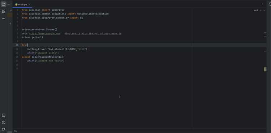Click the yellow warning stripe marker on scrollbar
The image size is (271, 133).
(265, 69)
